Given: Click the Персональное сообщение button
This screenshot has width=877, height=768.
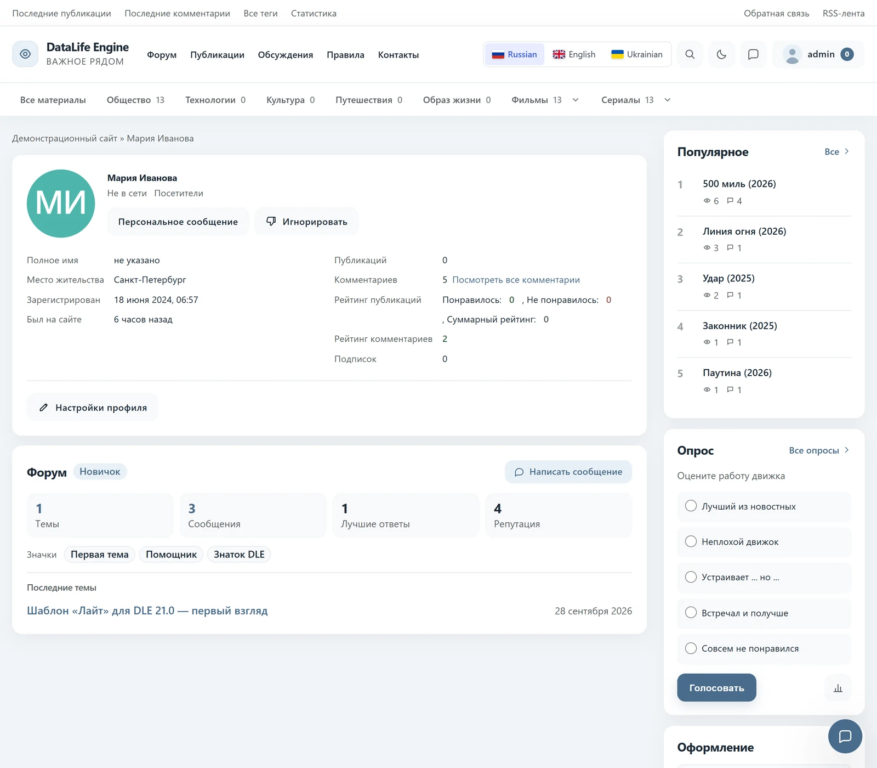Looking at the screenshot, I should [178, 222].
